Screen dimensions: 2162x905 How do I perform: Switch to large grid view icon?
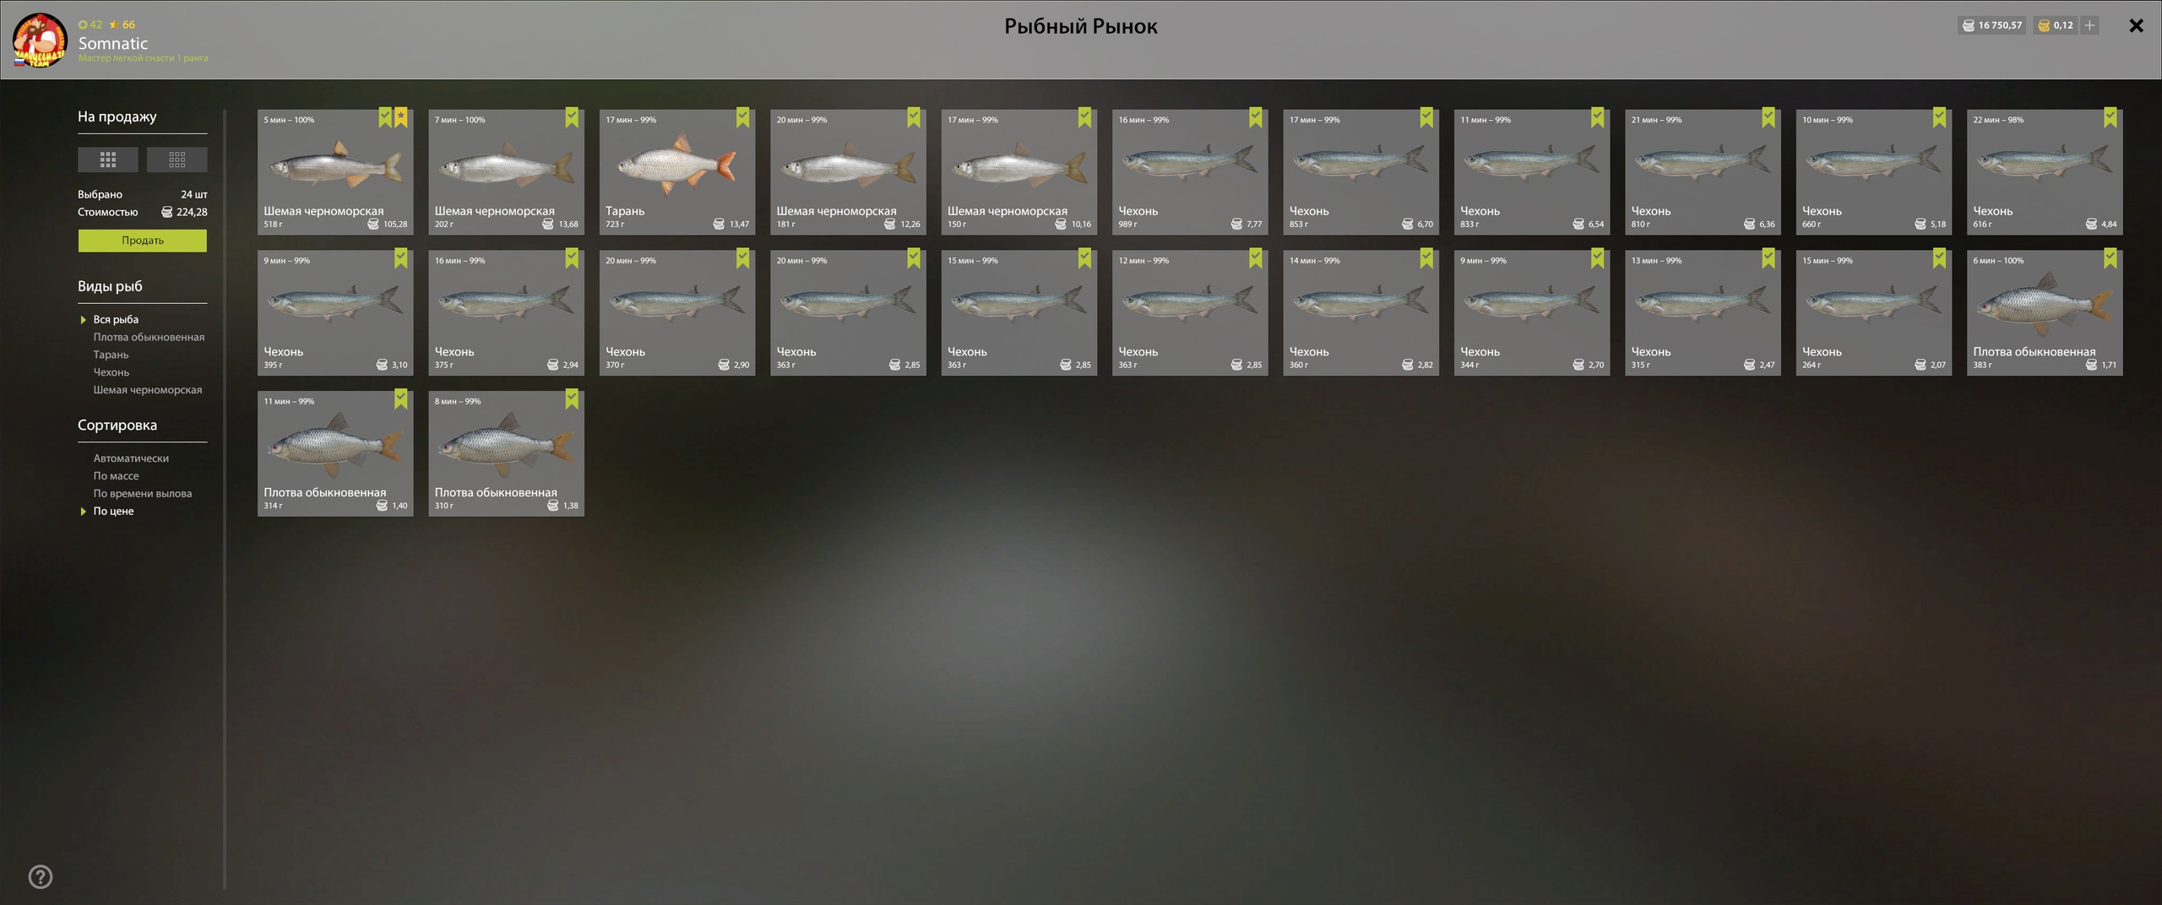(108, 160)
